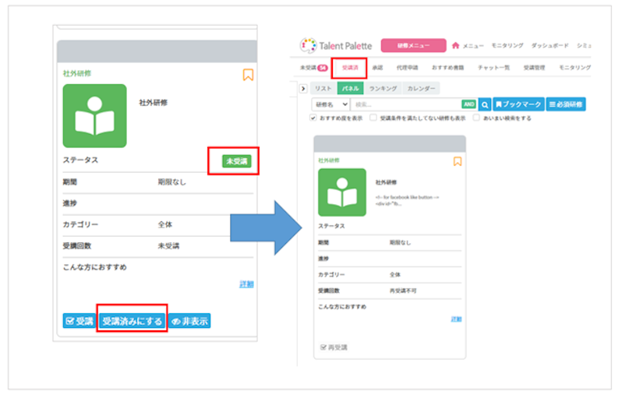Hide the course with 非表示 button
This screenshot has width=622, height=395.
tap(189, 321)
